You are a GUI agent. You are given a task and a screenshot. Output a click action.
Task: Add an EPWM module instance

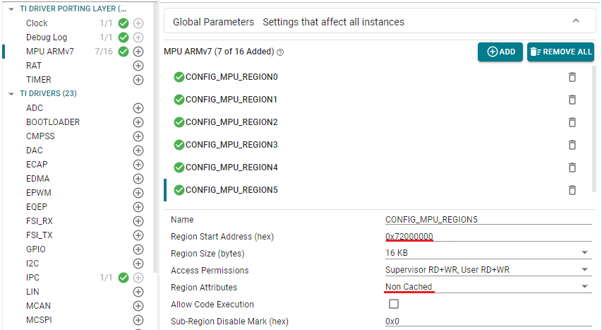coord(138,193)
